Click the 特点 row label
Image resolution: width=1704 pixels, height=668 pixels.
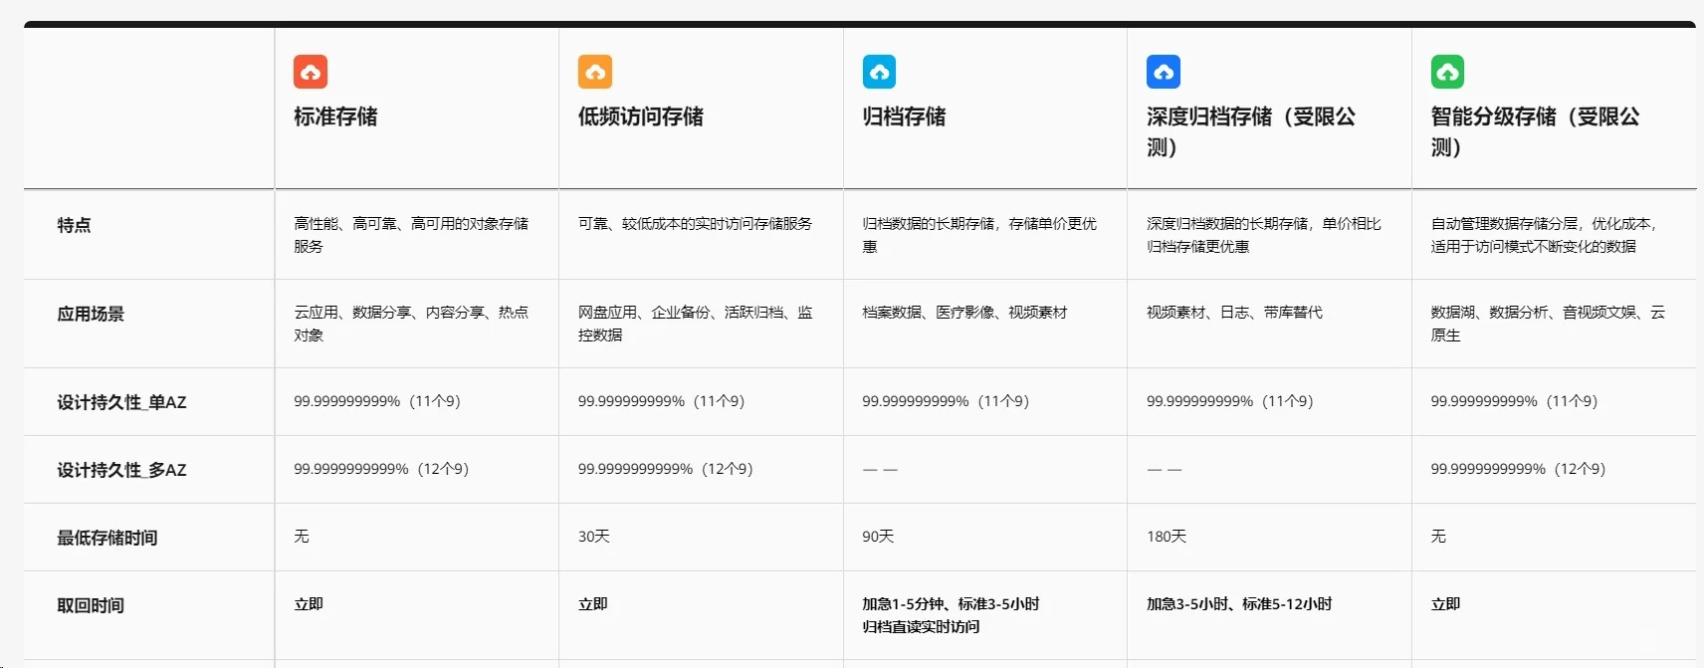pos(75,225)
